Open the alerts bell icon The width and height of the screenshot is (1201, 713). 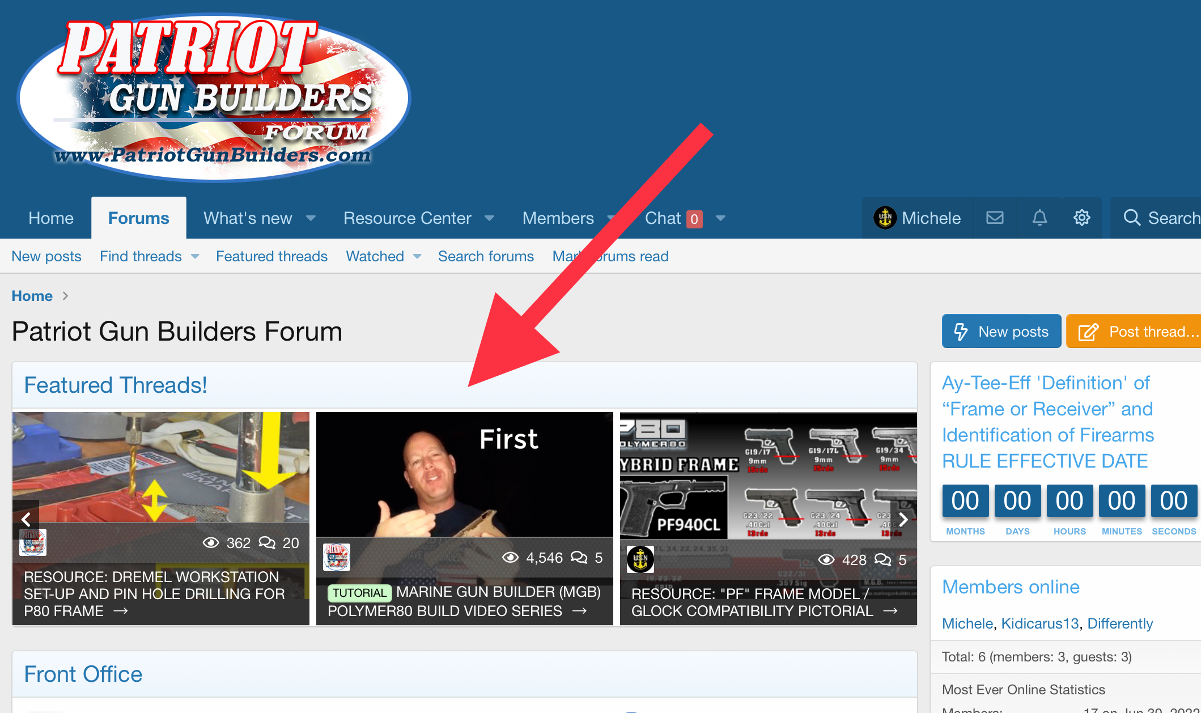pos(1039,218)
